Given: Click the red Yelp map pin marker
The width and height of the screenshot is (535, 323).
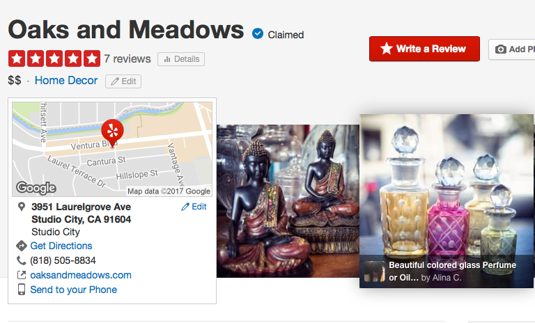Looking at the screenshot, I should [112, 132].
